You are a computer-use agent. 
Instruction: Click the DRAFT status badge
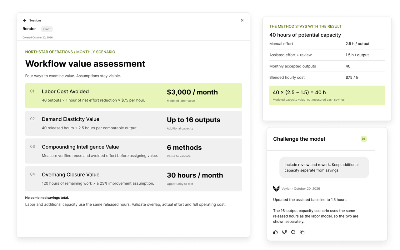coord(47,29)
